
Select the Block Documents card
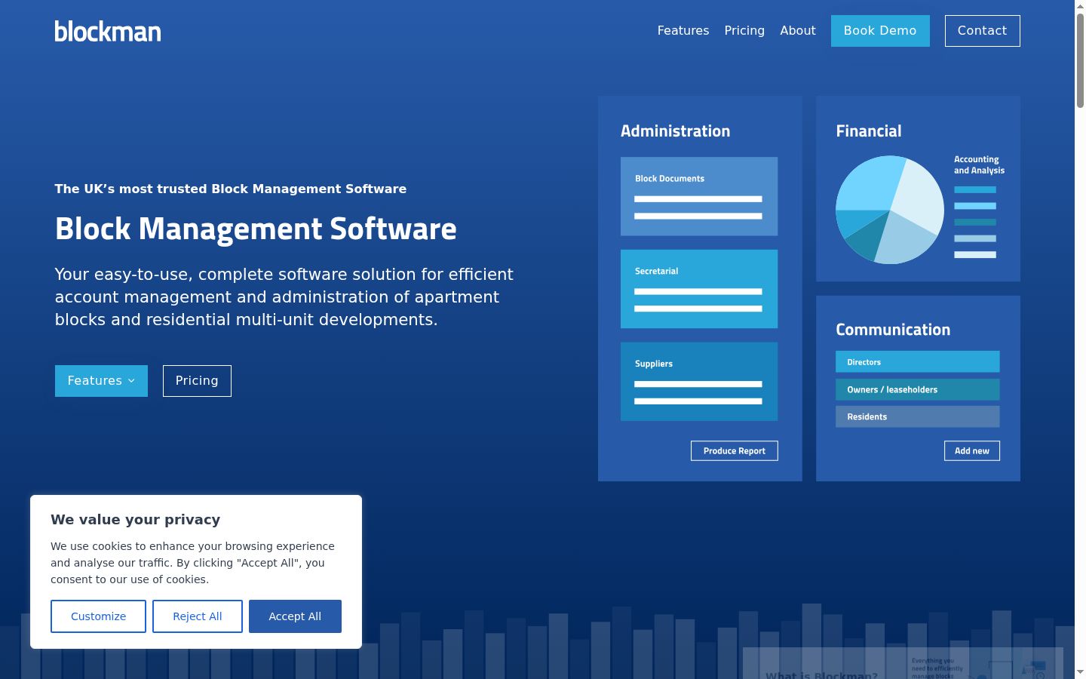tap(699, 196)
